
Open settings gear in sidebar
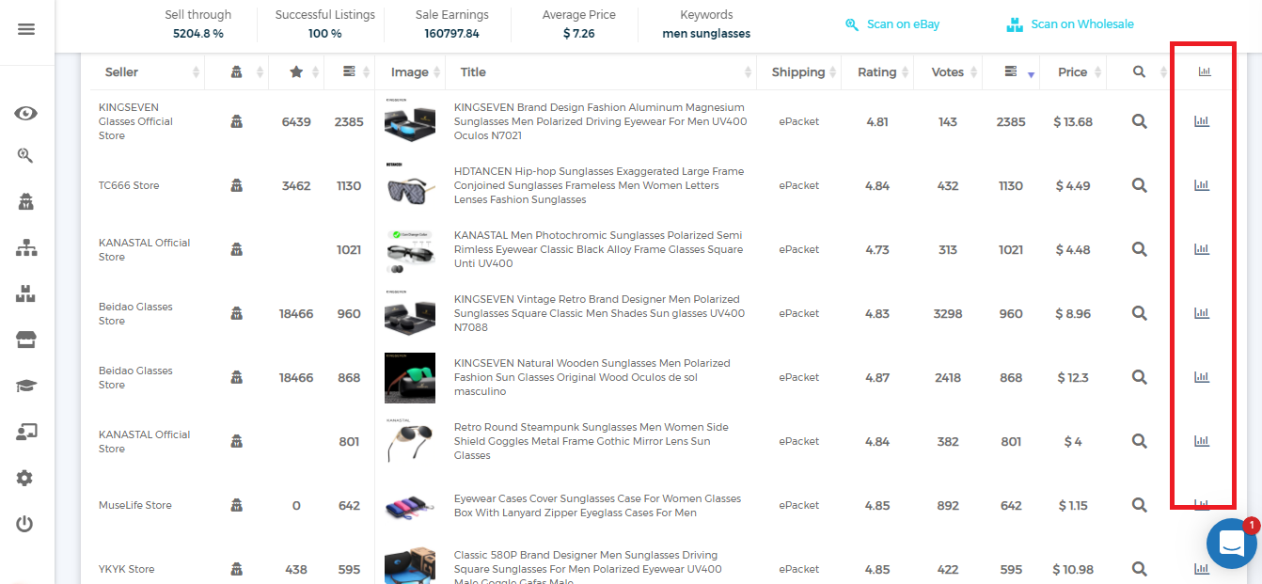coord(25,479)
